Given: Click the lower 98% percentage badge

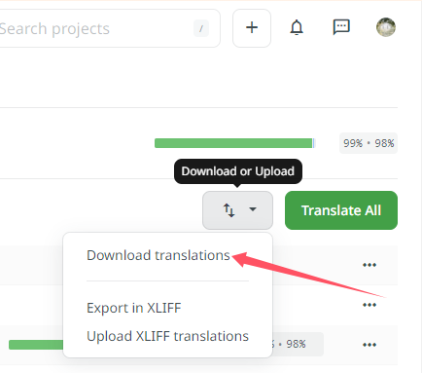Looking at the screenshot, I should coord(296,344).
